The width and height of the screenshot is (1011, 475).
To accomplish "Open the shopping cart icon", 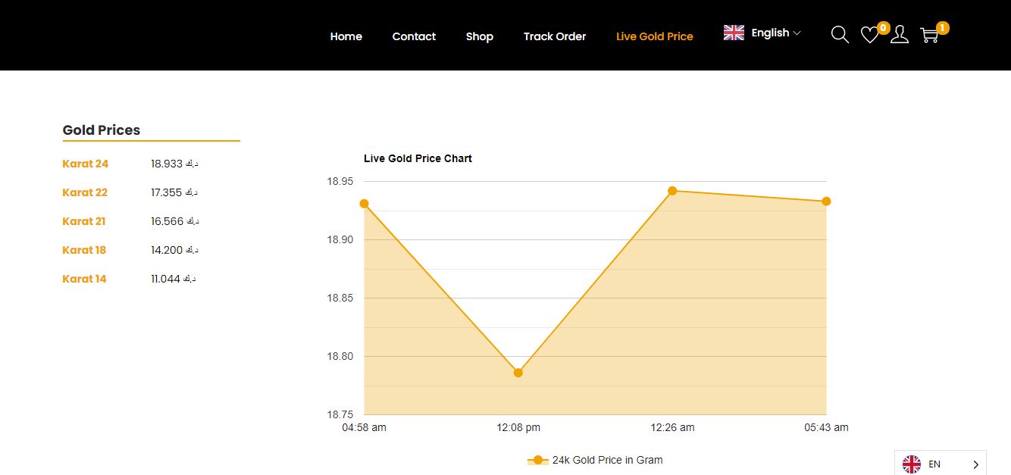I will coord(929,35).
